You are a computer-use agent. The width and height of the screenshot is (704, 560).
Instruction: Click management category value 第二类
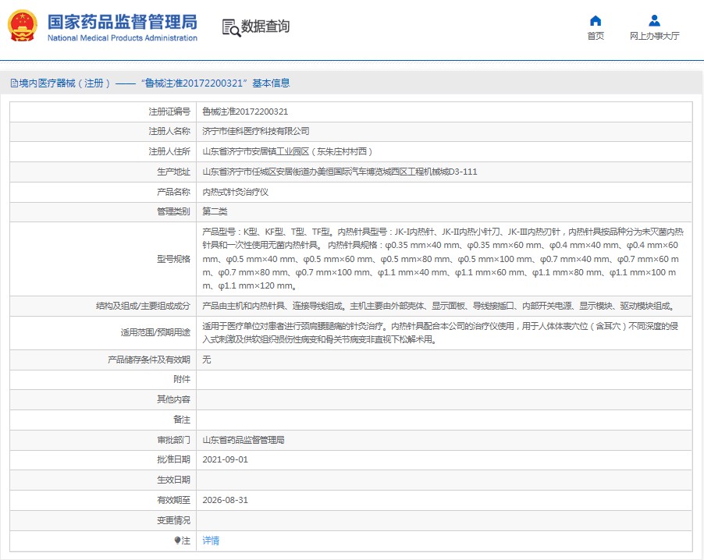[215, 211]
